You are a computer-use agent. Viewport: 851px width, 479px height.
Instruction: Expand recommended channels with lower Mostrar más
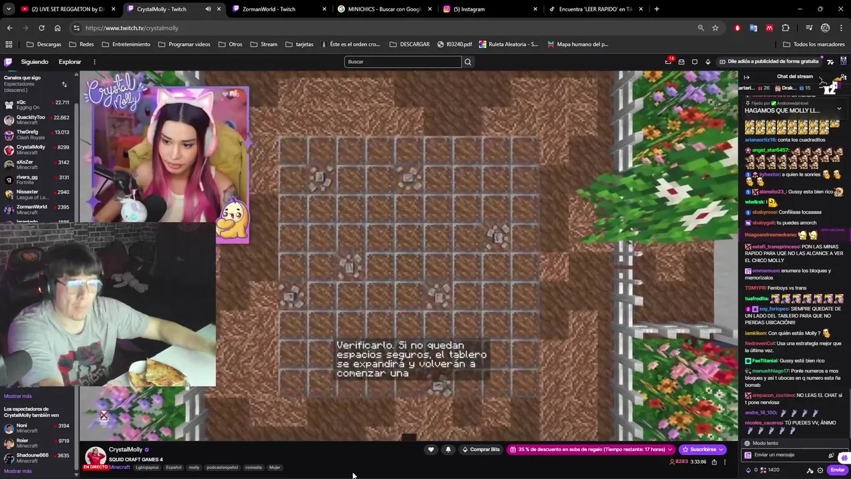click(17, 471)
